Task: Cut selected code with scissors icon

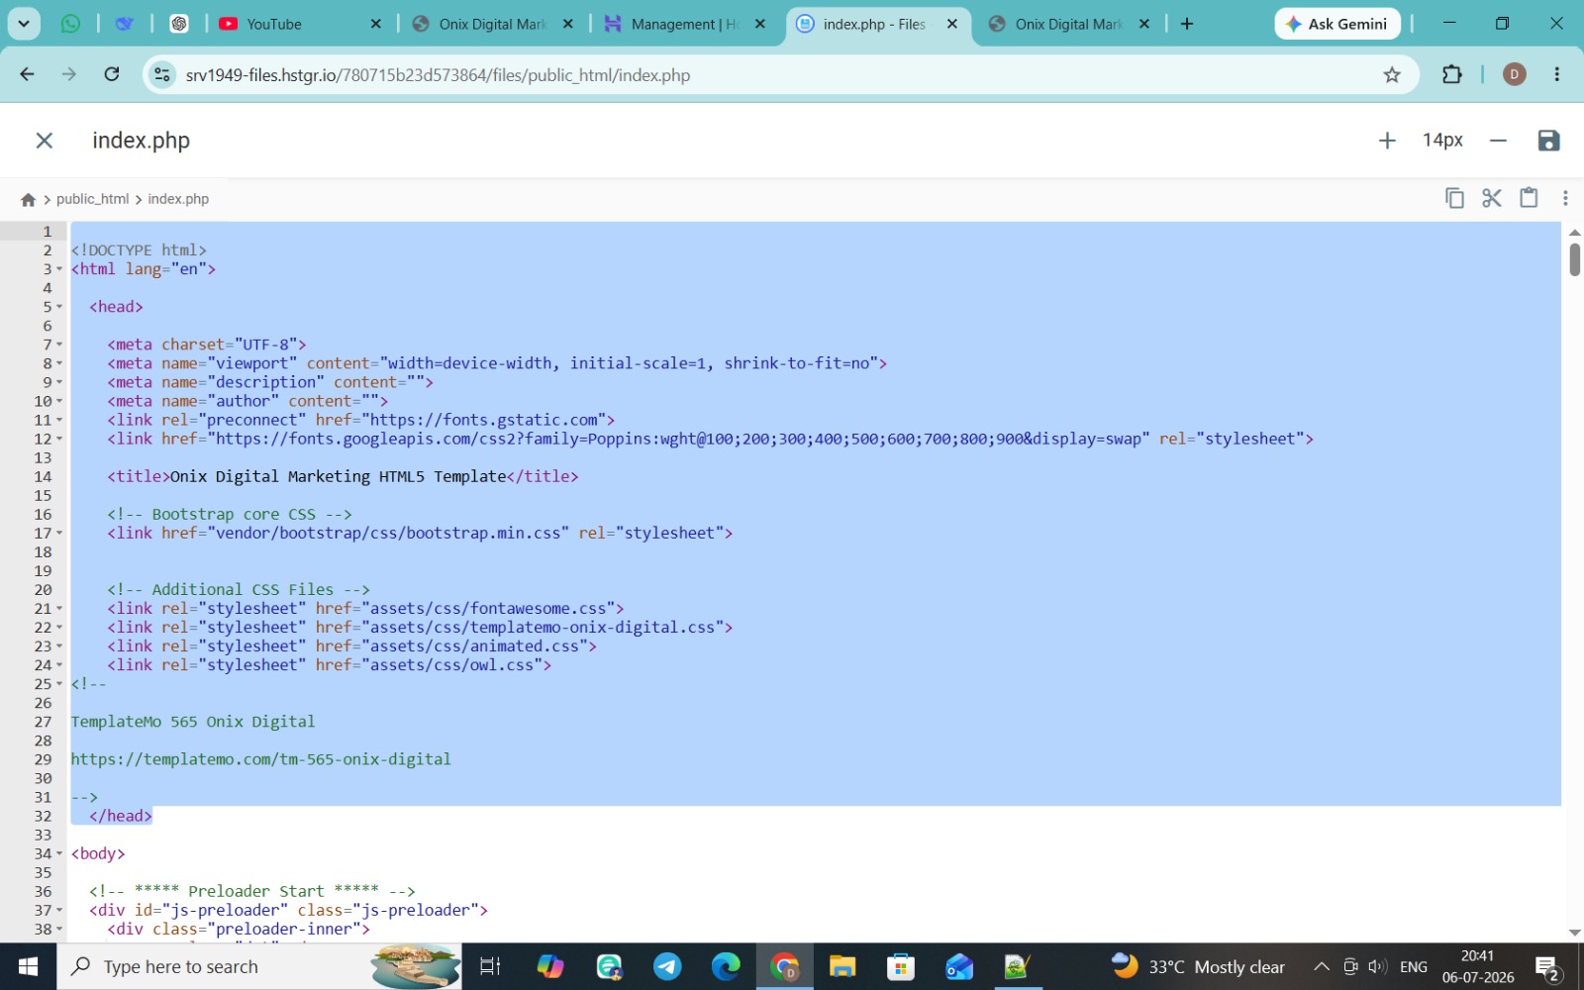Action: 1492,198
